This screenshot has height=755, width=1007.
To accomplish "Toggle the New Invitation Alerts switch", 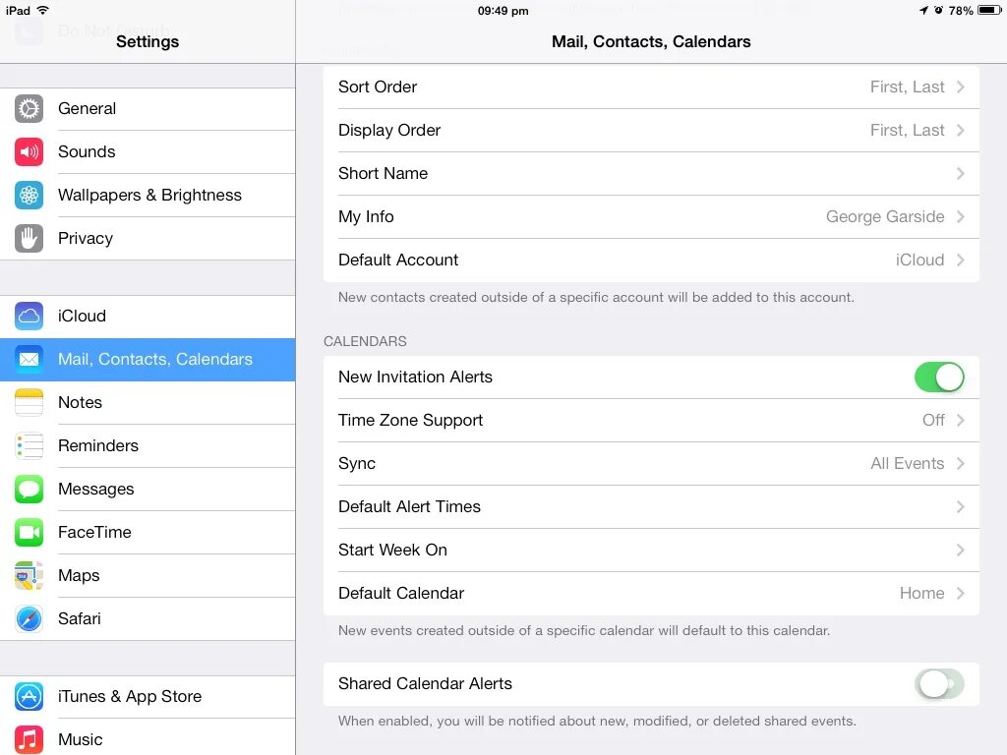I will click(939, 377).
